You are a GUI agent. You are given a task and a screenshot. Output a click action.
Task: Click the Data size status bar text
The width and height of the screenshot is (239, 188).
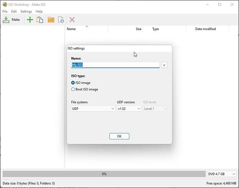[x=29, y=183]
